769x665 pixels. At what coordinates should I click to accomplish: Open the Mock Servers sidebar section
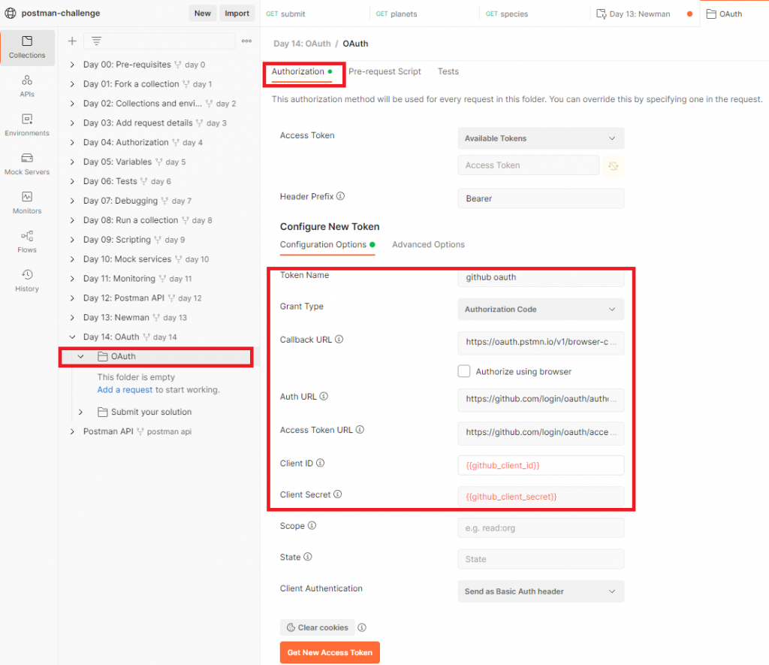(x=27, y=164)
